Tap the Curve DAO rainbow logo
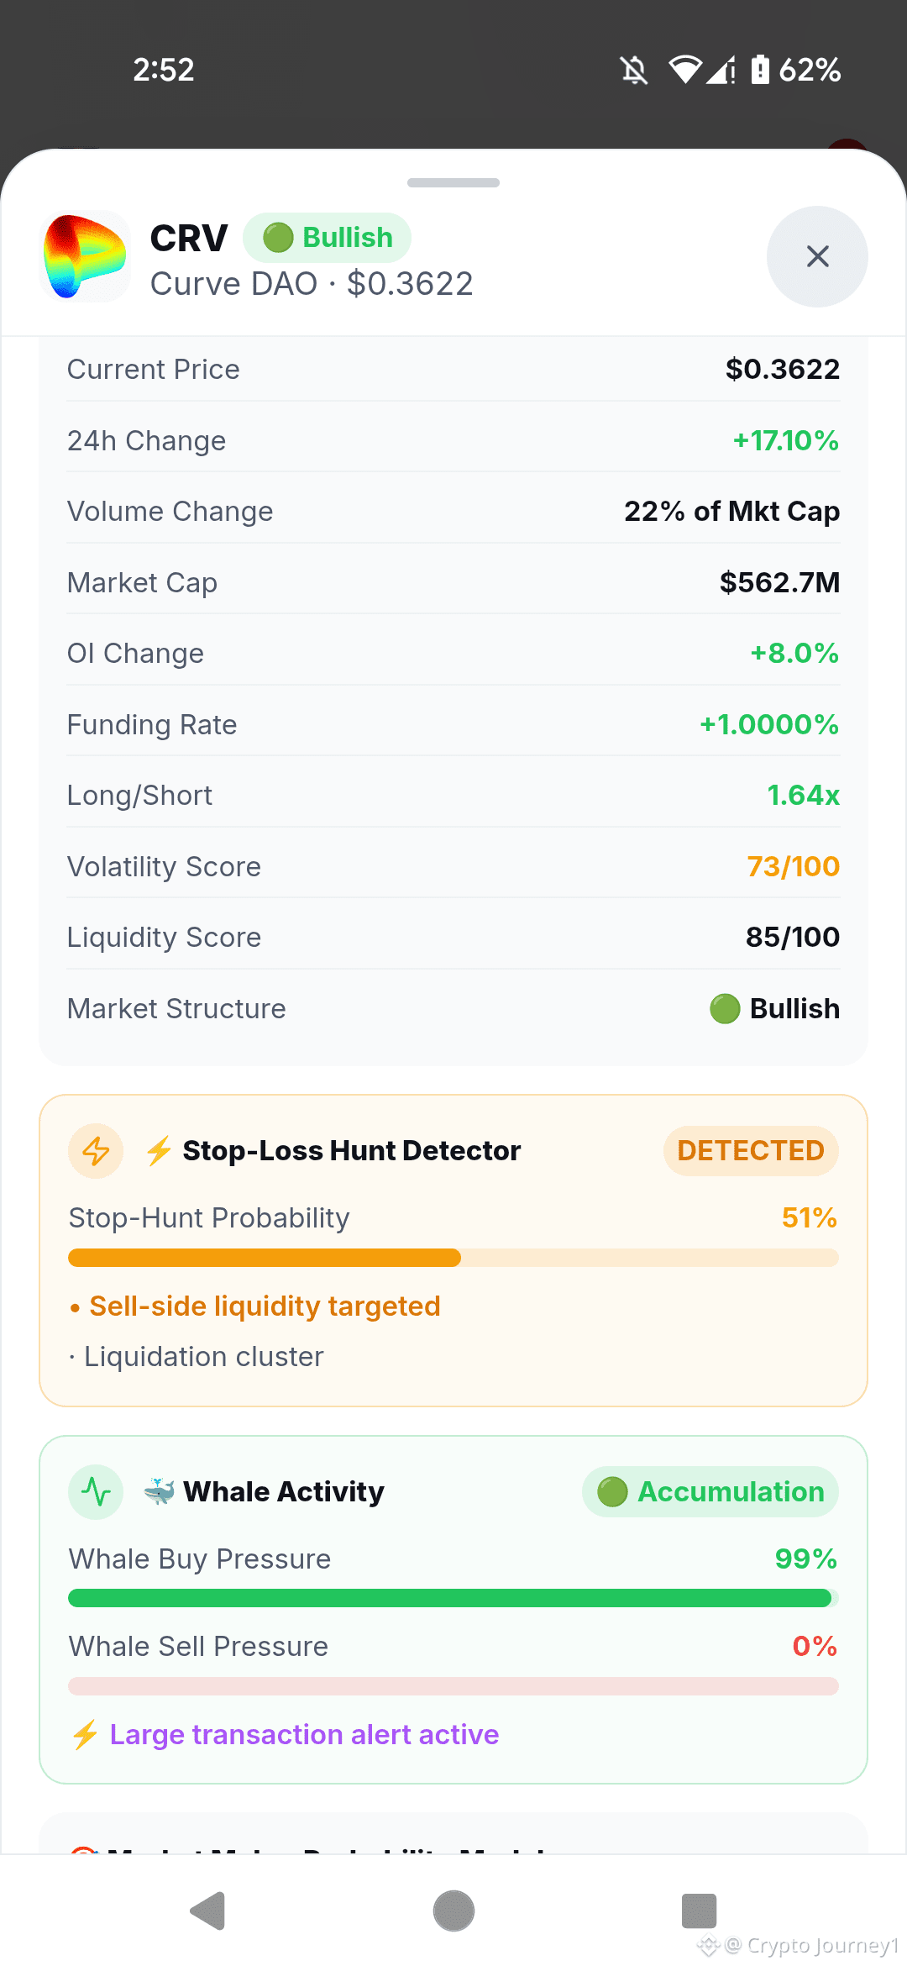The width and height of the screenshot is (907, 1966). 86,256
